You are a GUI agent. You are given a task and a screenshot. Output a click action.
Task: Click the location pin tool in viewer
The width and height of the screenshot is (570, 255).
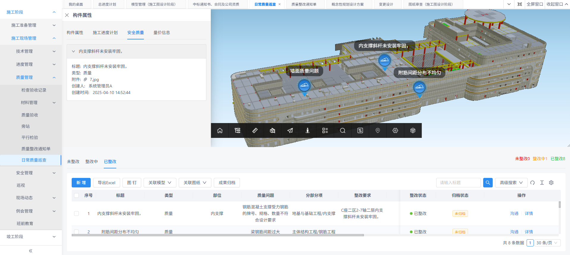378,130
